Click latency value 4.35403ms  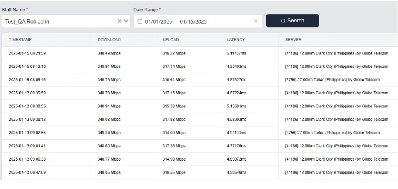point(237,66)
